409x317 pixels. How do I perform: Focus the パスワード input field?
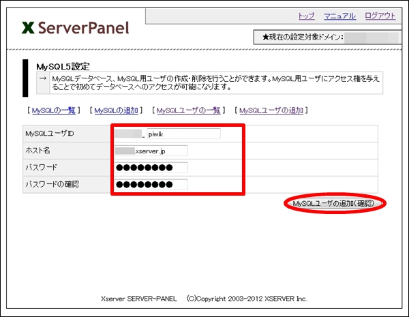(151, 168)
